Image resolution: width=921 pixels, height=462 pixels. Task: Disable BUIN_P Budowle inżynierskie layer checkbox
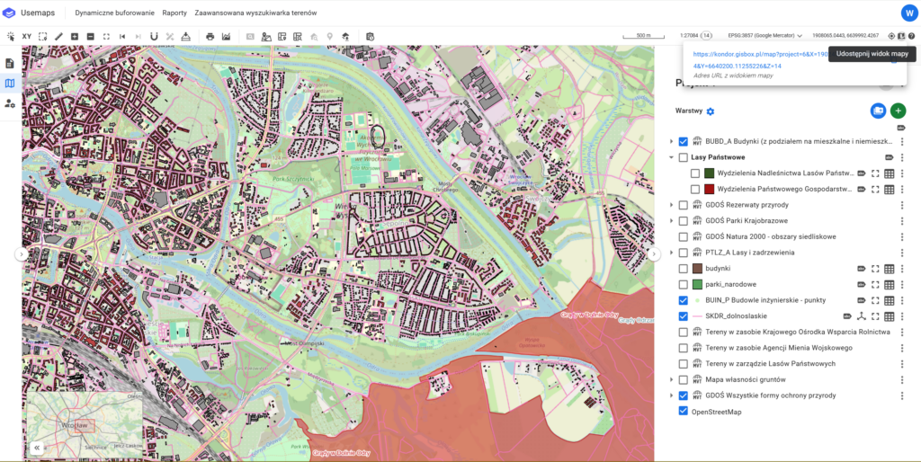click(x=683, y=300)
